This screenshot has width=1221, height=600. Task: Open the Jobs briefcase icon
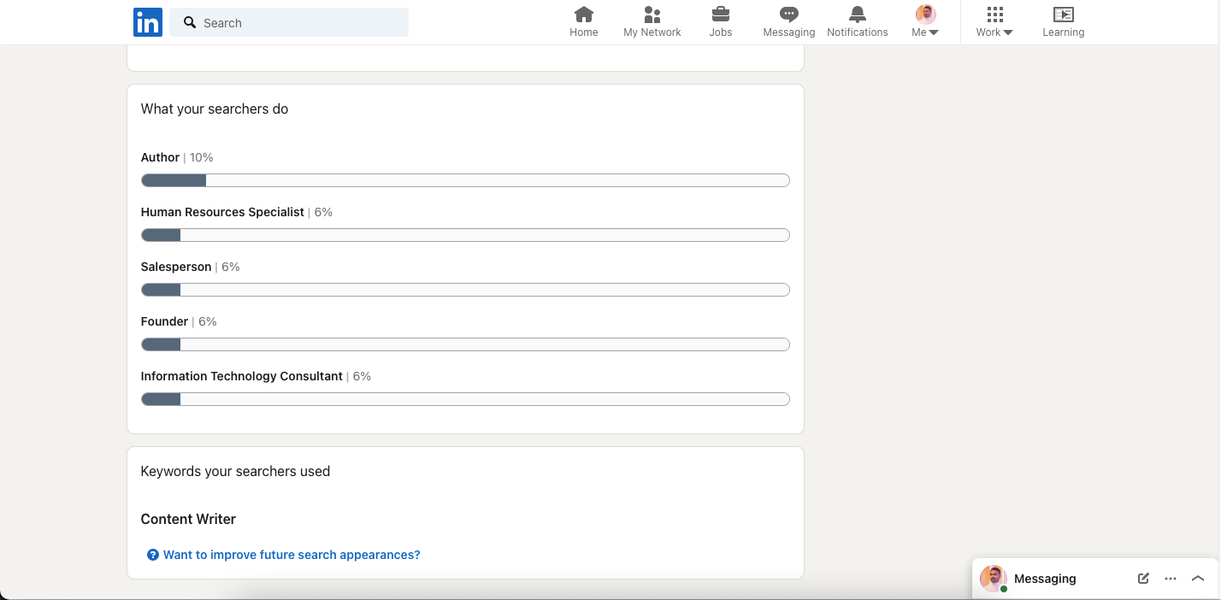[721, 15]
